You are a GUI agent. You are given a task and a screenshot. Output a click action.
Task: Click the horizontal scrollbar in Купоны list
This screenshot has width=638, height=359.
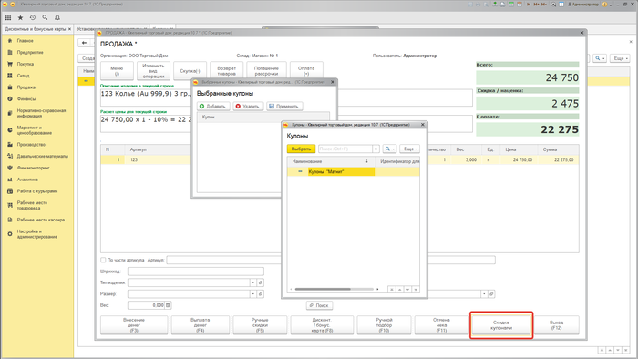[323, 289]
